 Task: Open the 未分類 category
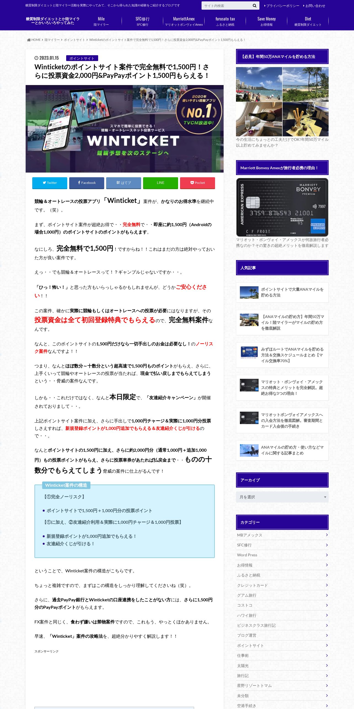coord(282,696)
